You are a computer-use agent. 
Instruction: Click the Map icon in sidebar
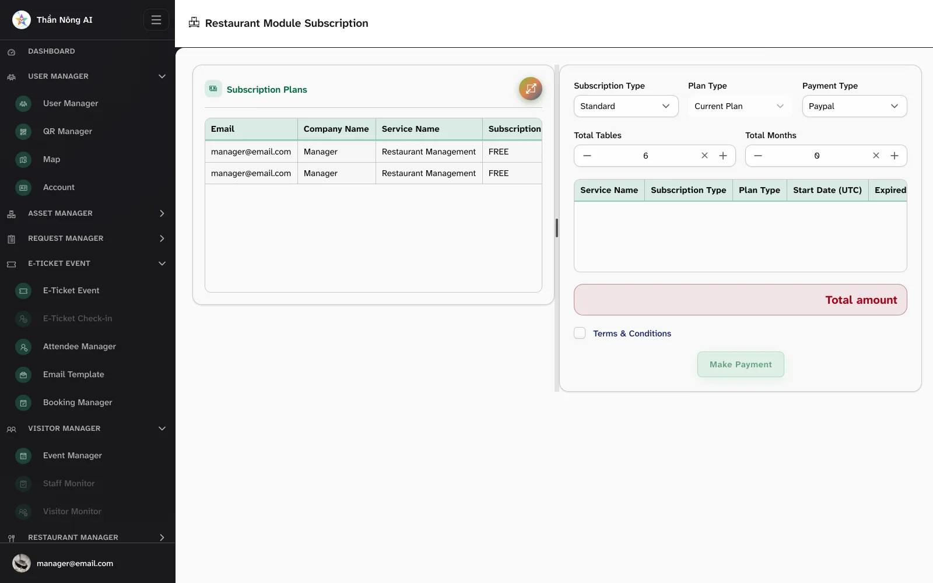pyautogui.click(x=23, y=160)
